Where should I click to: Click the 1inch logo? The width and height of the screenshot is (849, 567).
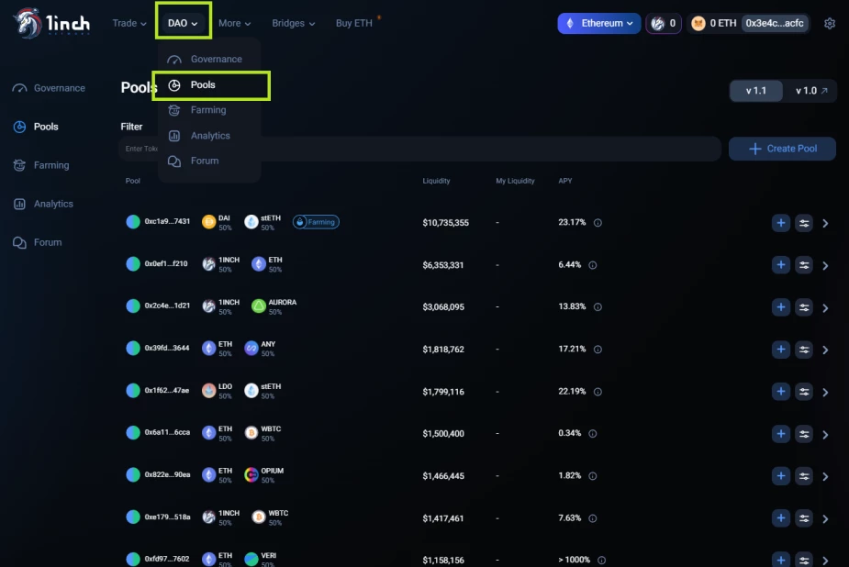(x=52, y=23)
